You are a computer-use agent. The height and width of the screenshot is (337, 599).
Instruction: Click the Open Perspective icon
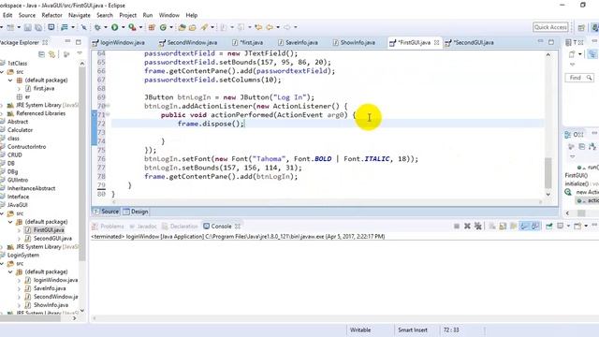[581, 27]
